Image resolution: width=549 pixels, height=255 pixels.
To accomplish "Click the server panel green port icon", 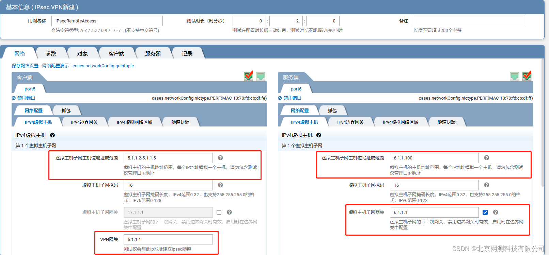I will click(x=515, y=76).
